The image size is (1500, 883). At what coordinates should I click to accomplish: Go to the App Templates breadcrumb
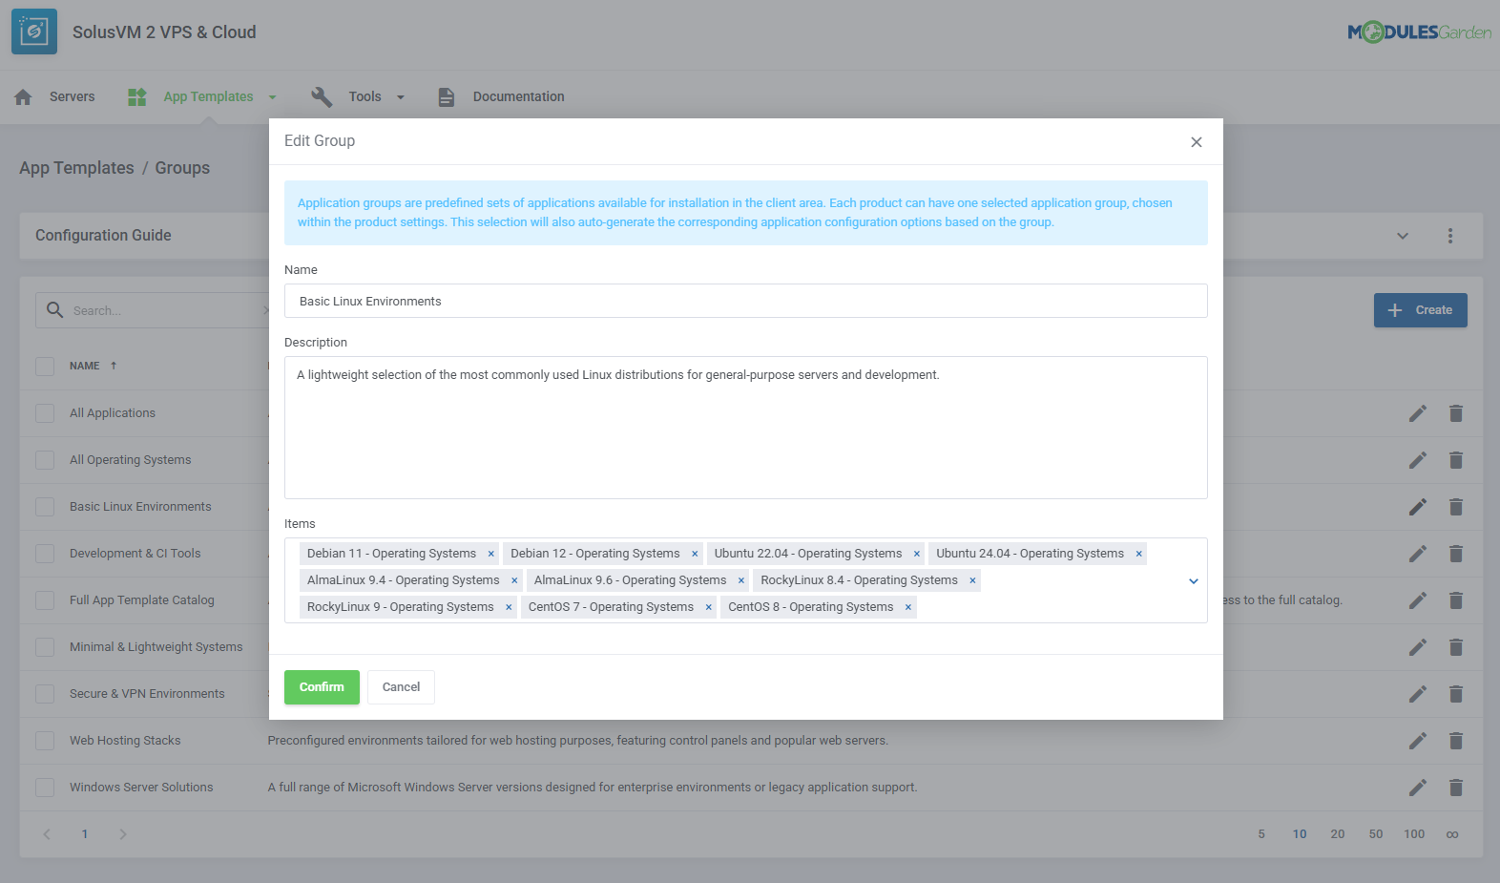[77, 168]
